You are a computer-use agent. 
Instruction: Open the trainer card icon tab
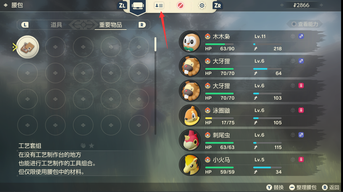[159, 6]
